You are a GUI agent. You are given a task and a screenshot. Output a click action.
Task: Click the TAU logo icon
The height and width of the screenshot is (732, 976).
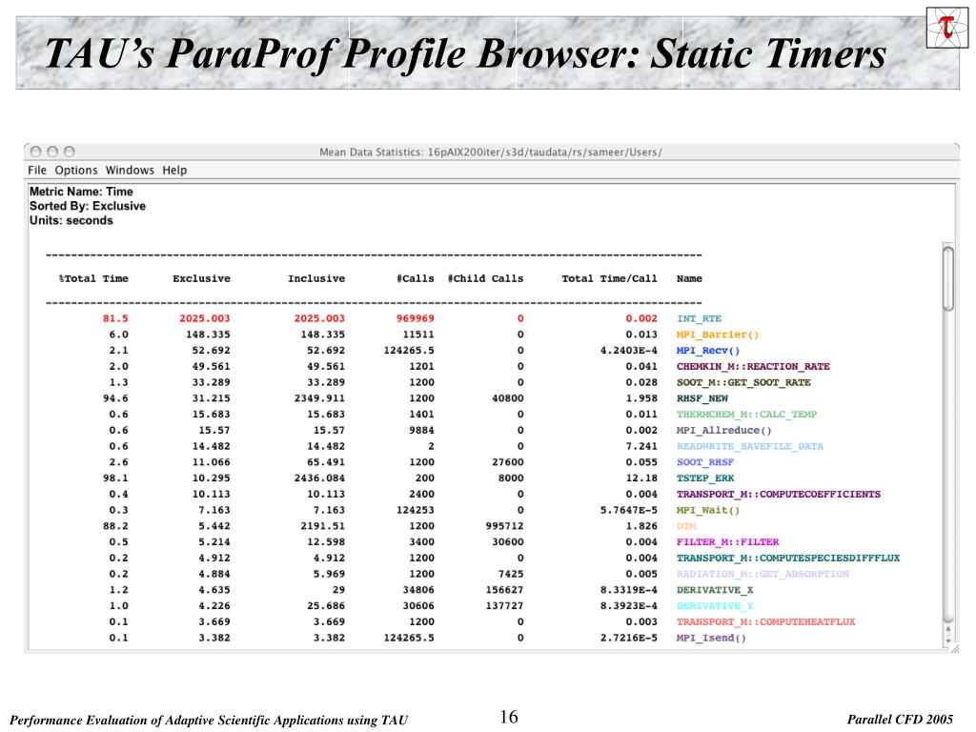coord(946,28)
